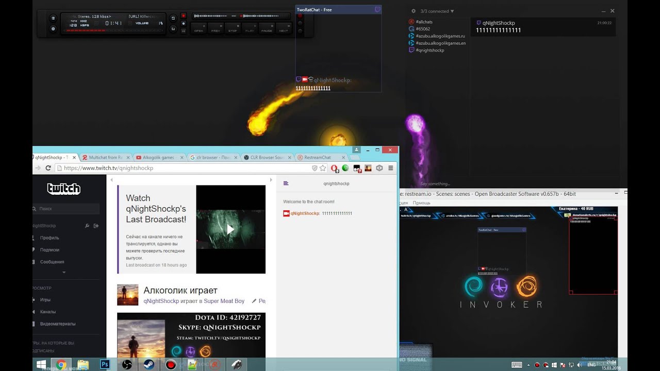Viewport: 660px width, 371px height.
Task: Click 'Super Meat Boy' game link
Action: pyautogui.click(x=224, y=301)
